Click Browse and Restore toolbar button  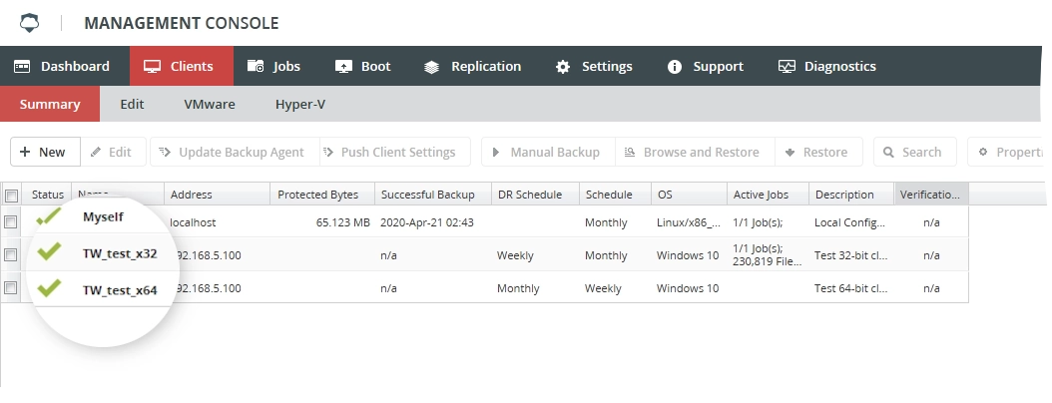(695, 153)
